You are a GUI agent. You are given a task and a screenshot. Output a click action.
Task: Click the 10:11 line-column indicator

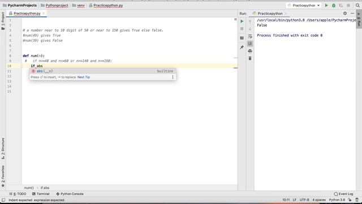[286, 200]
